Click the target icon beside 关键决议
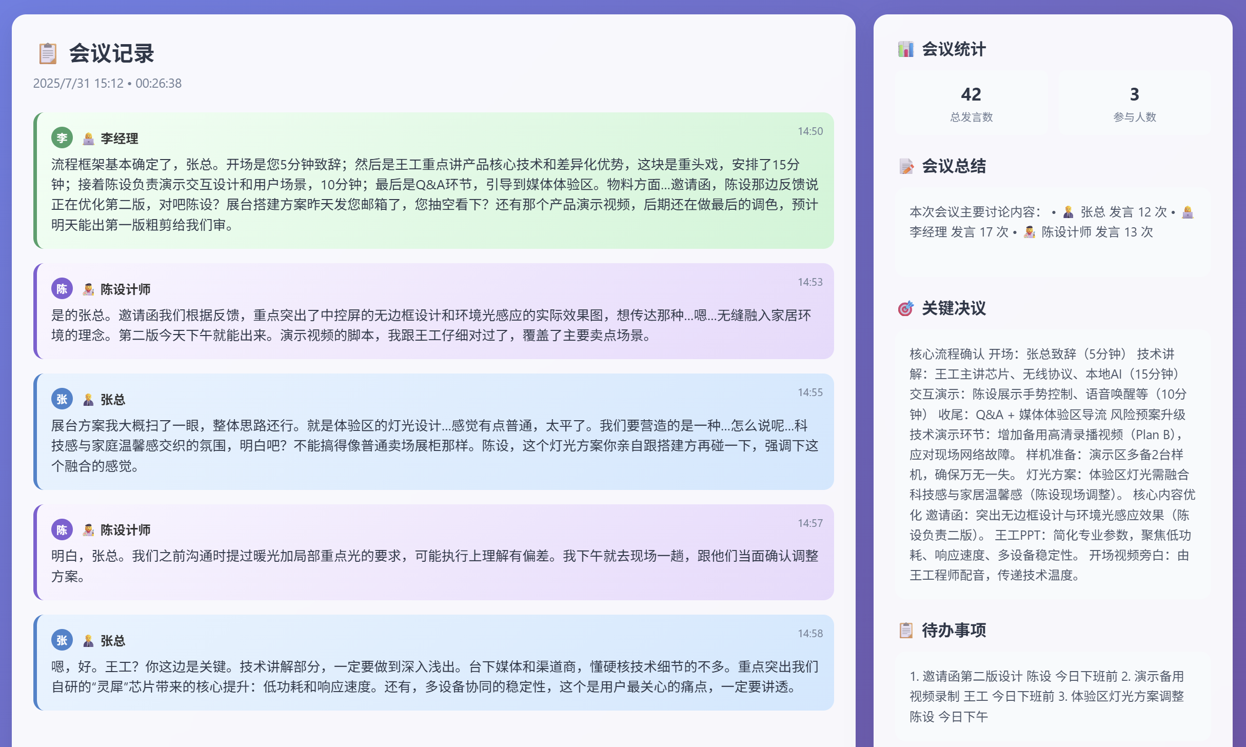The width and height of the screenshot is (1246, 747). 906,308
